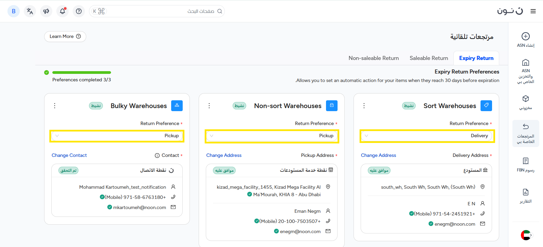Click the FBN fees icon in sidebar

click(x=525, y=161)
